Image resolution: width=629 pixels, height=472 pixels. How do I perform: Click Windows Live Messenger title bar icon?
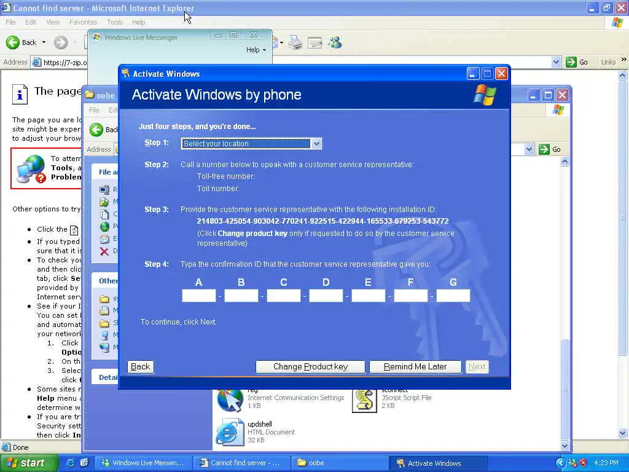click(x=96, y=37)
